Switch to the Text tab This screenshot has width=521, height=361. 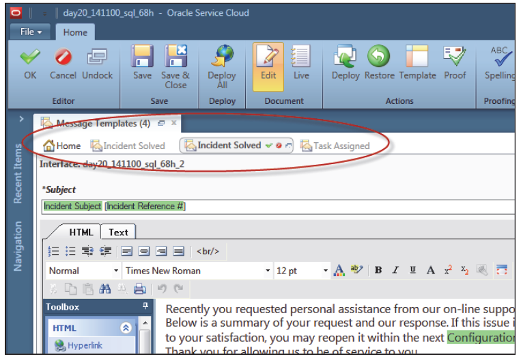(x=118, y=232)
